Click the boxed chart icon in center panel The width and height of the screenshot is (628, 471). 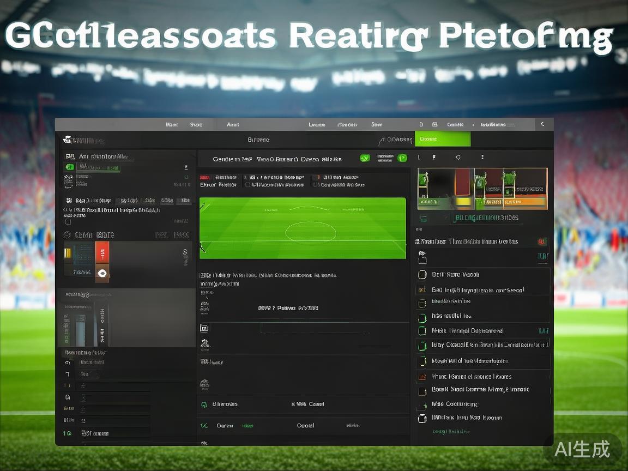[x=204, y=328]
